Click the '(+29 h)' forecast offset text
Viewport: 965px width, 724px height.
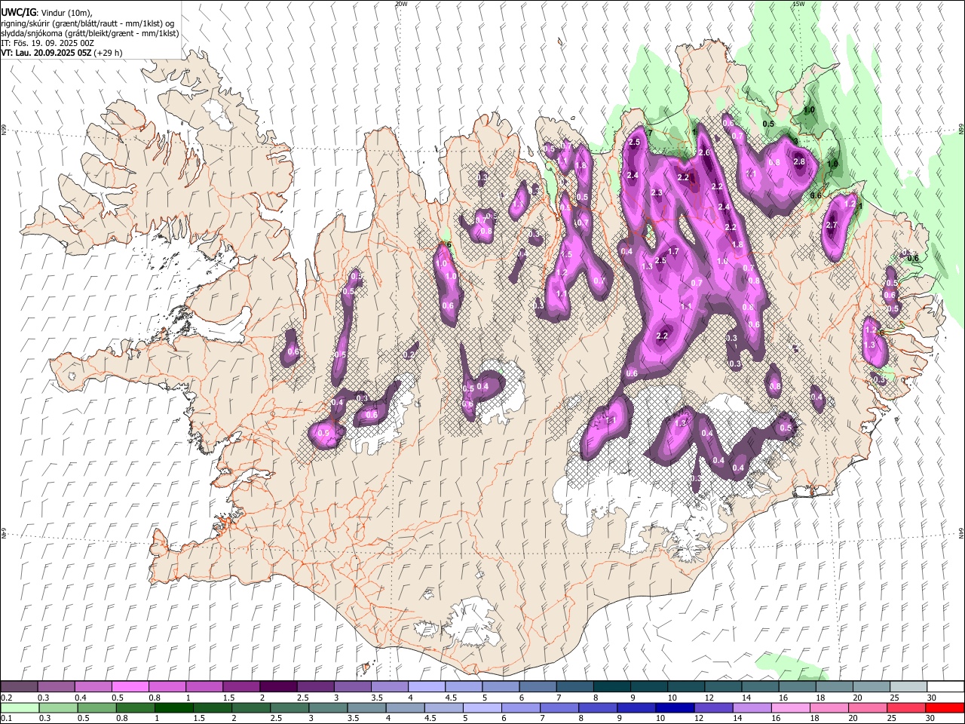click(108, 53)
